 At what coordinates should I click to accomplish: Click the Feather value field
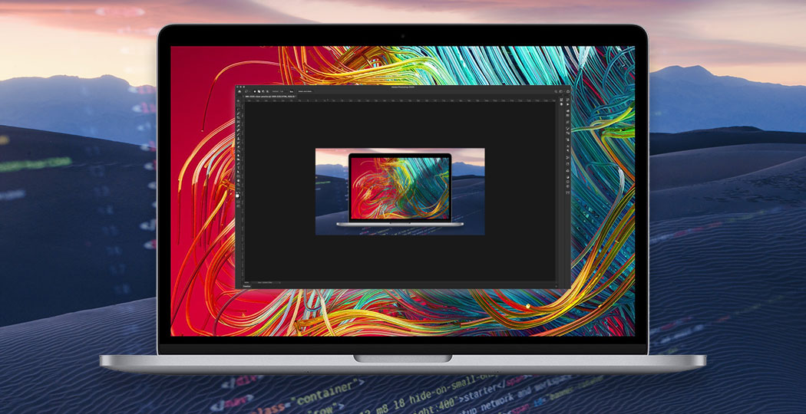pyautogui.click(x=282, y=91)
